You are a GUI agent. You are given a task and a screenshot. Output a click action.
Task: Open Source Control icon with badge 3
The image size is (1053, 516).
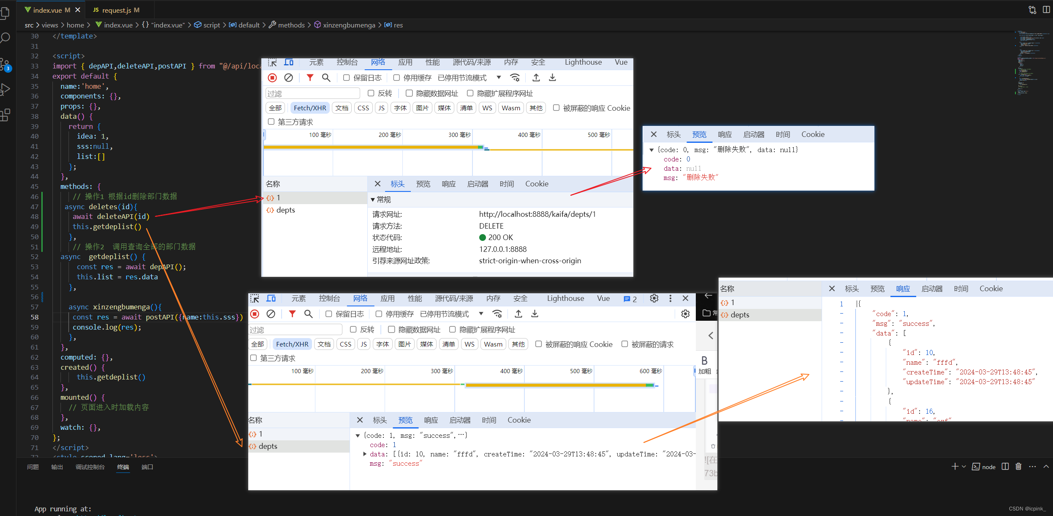(5, 64)
